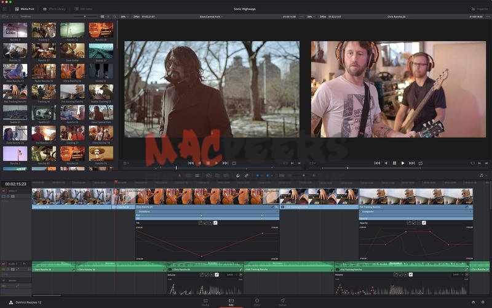The width and height of the screenshot is (492, 308).
Task: Go to the Media page
Action: (205, 302)
